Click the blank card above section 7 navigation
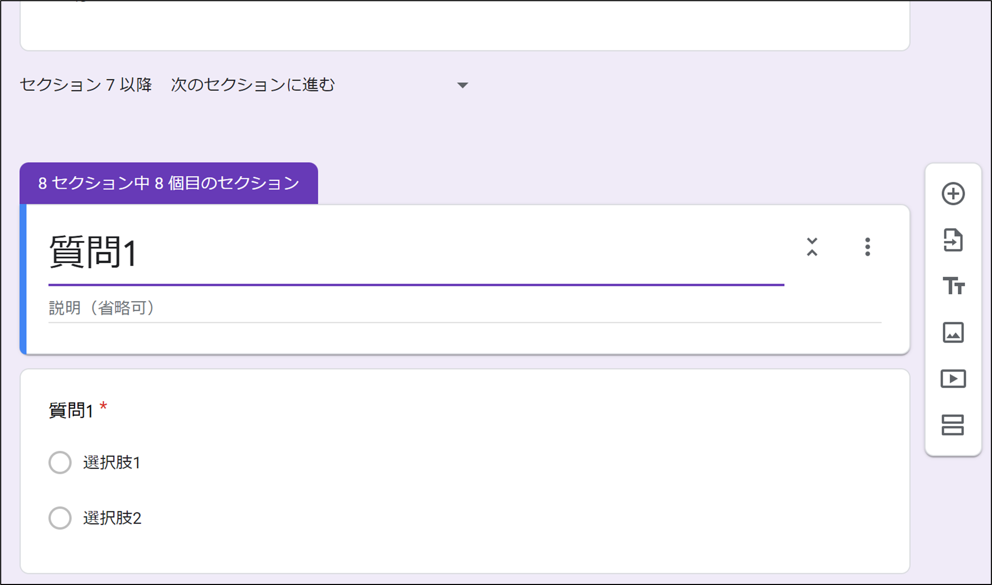 (464, 25)
